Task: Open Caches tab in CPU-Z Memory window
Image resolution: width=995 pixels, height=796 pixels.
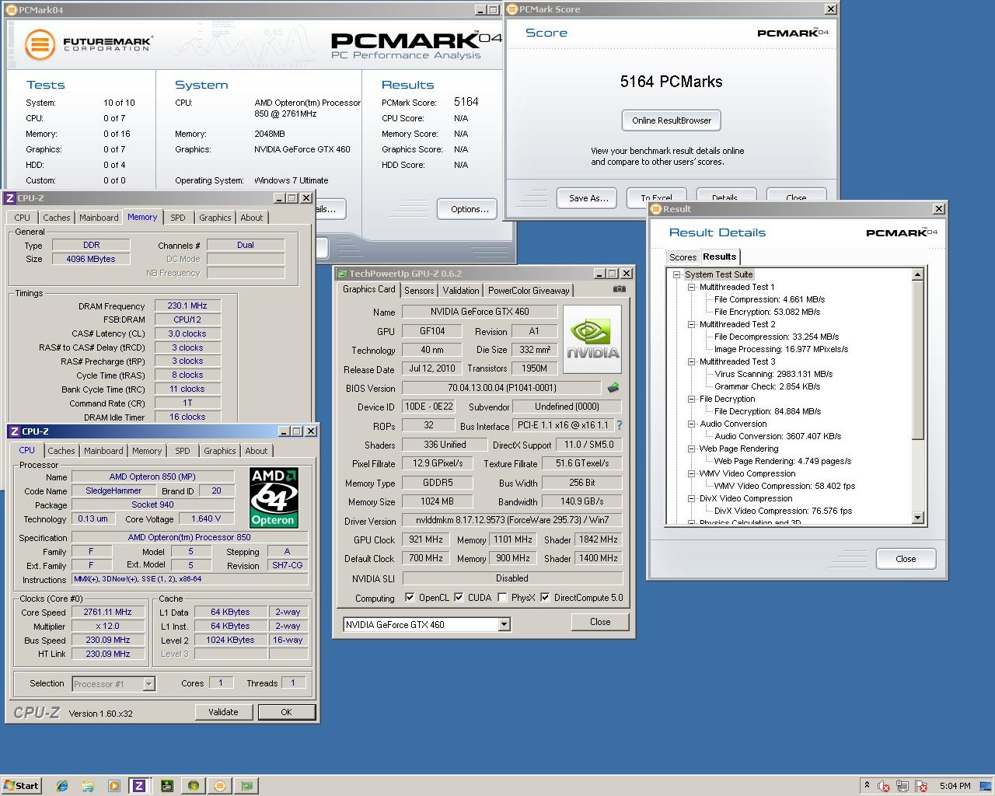Action: click(57, 218)
